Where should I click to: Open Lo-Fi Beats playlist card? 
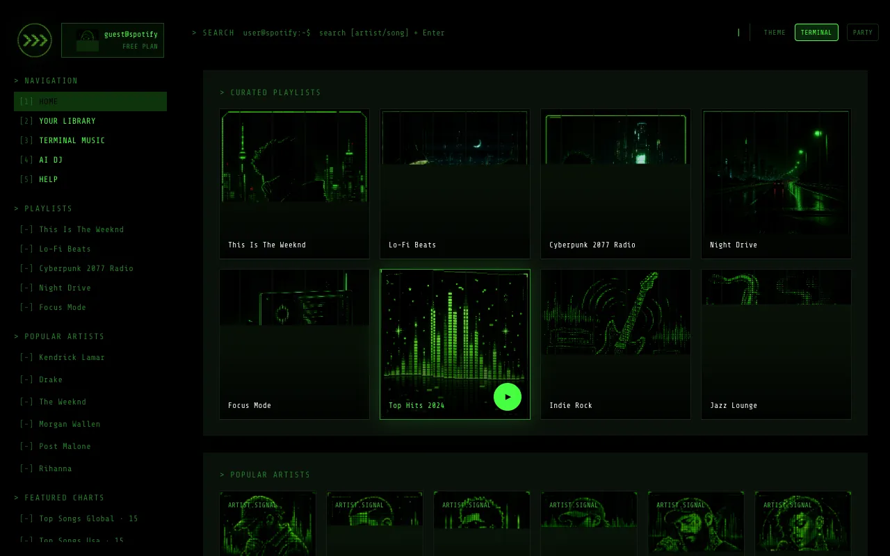click(x=455, y=183)
